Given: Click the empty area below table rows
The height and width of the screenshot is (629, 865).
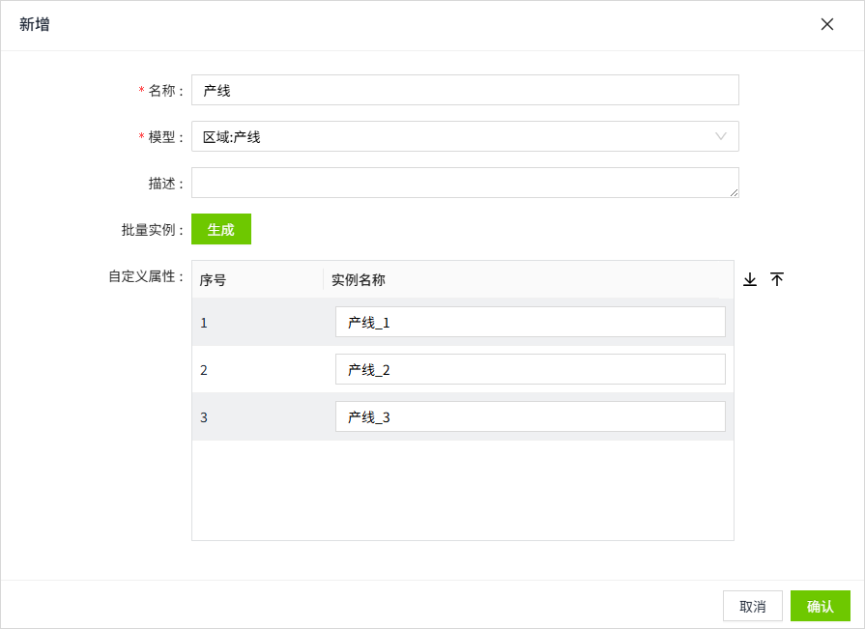Looking at the screenshot, I should click(x=463, y=490).
